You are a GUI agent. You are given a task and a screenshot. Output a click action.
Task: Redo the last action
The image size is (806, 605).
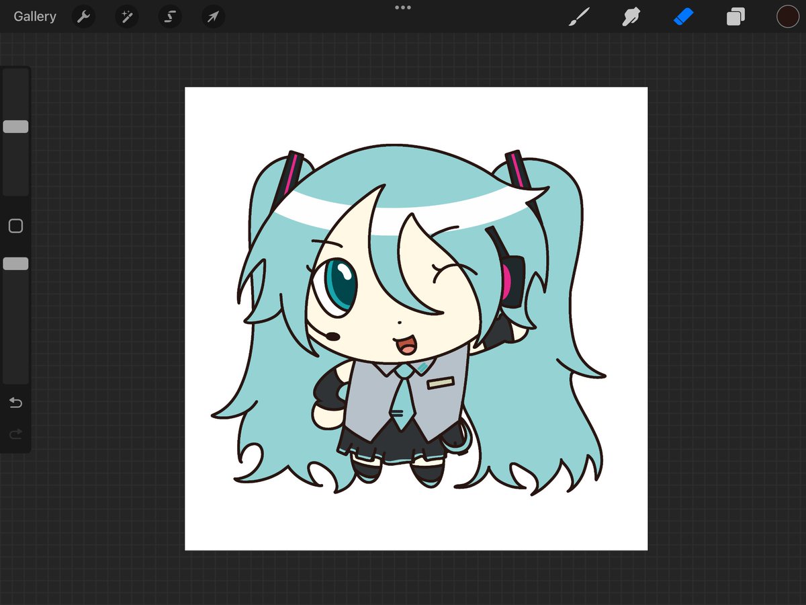pyautogui.click(x=15, y=434)
